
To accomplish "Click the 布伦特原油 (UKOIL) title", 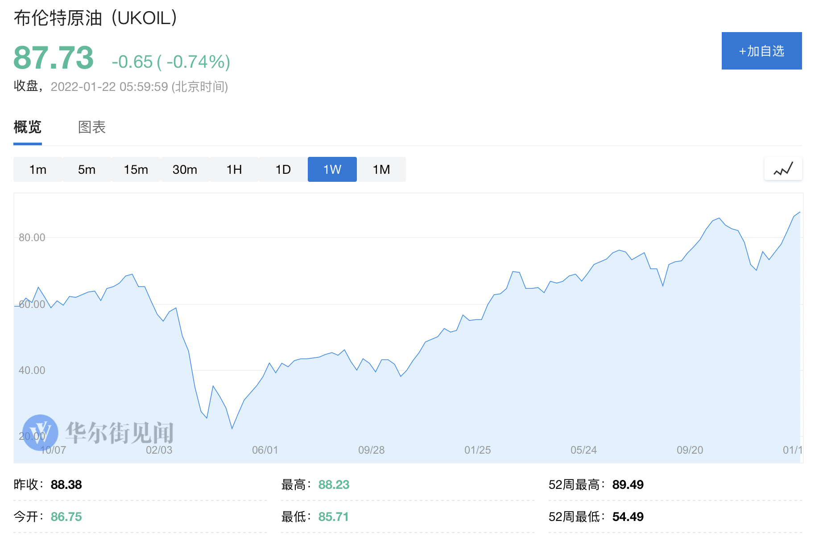I will point(95,18).
